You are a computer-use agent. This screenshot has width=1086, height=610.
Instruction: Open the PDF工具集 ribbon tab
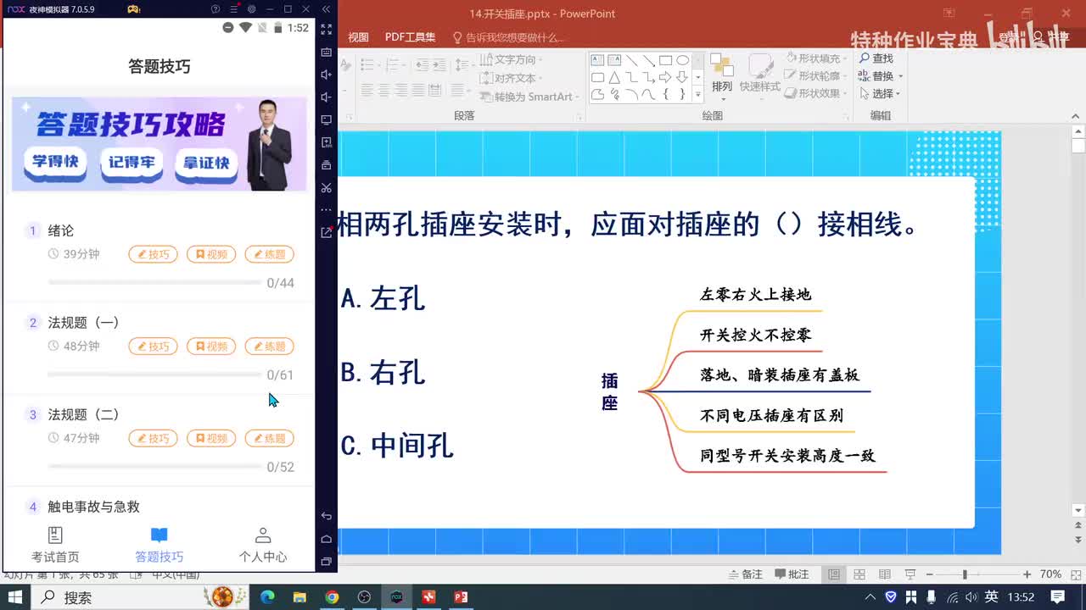(410, 37)
